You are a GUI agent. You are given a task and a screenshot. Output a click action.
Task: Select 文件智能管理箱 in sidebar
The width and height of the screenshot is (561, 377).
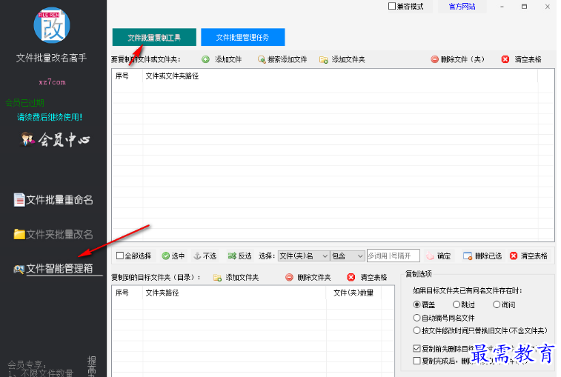point(53,268)
